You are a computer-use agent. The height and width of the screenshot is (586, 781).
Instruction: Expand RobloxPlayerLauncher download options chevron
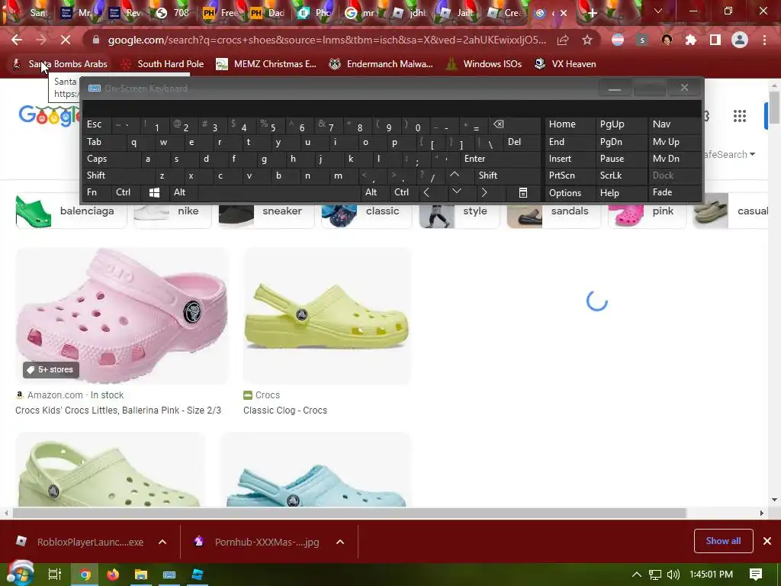pyautogui.click(x=162, y=543)
